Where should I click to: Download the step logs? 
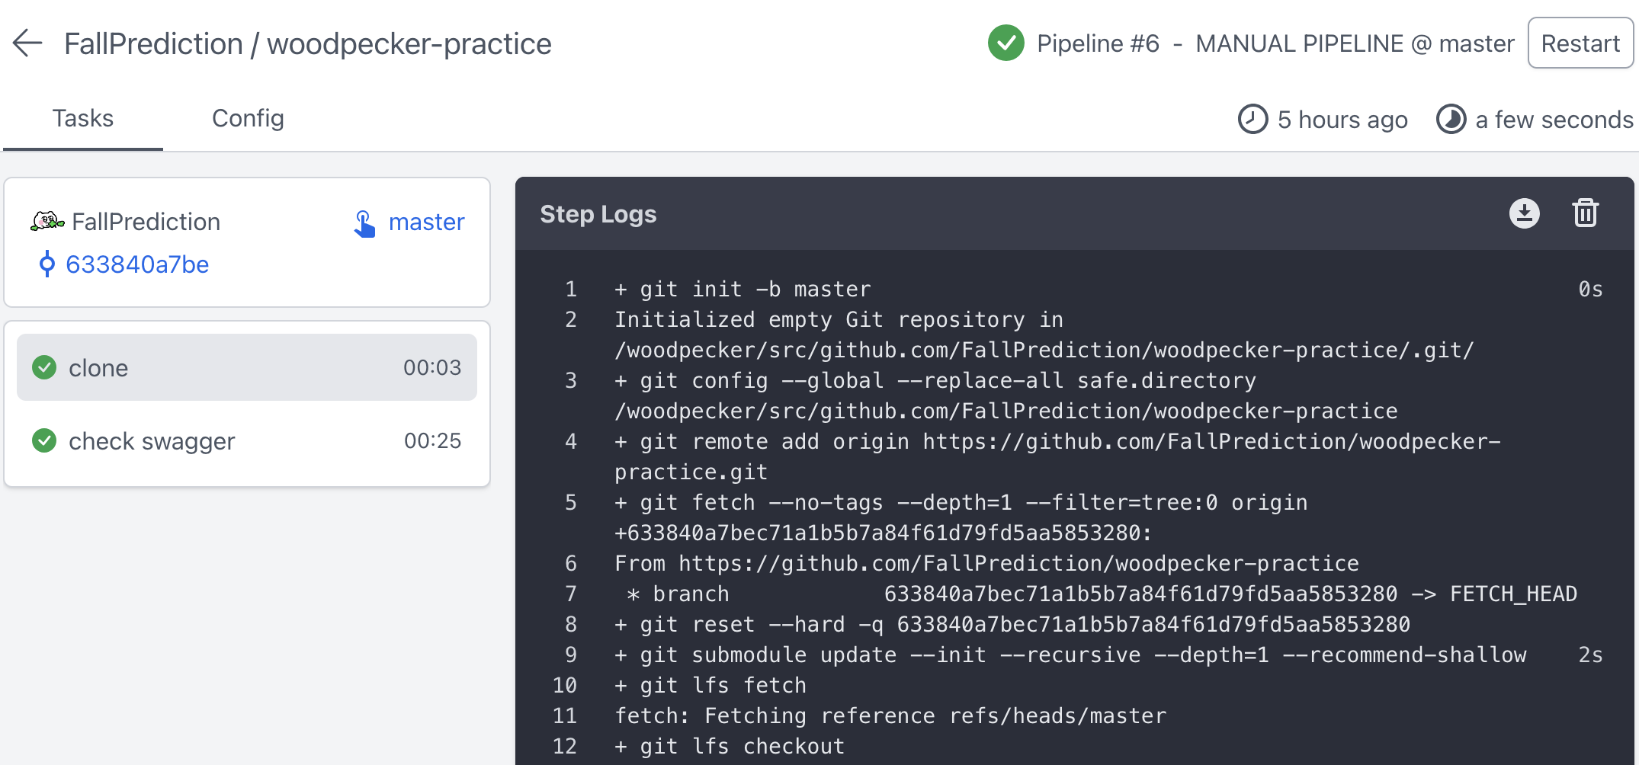1524,213
